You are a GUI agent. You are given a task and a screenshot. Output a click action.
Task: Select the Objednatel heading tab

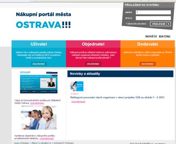click(x=93, y=44)
